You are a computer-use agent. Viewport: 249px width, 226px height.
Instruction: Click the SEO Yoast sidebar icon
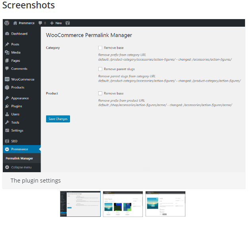(x=7, y=141)
